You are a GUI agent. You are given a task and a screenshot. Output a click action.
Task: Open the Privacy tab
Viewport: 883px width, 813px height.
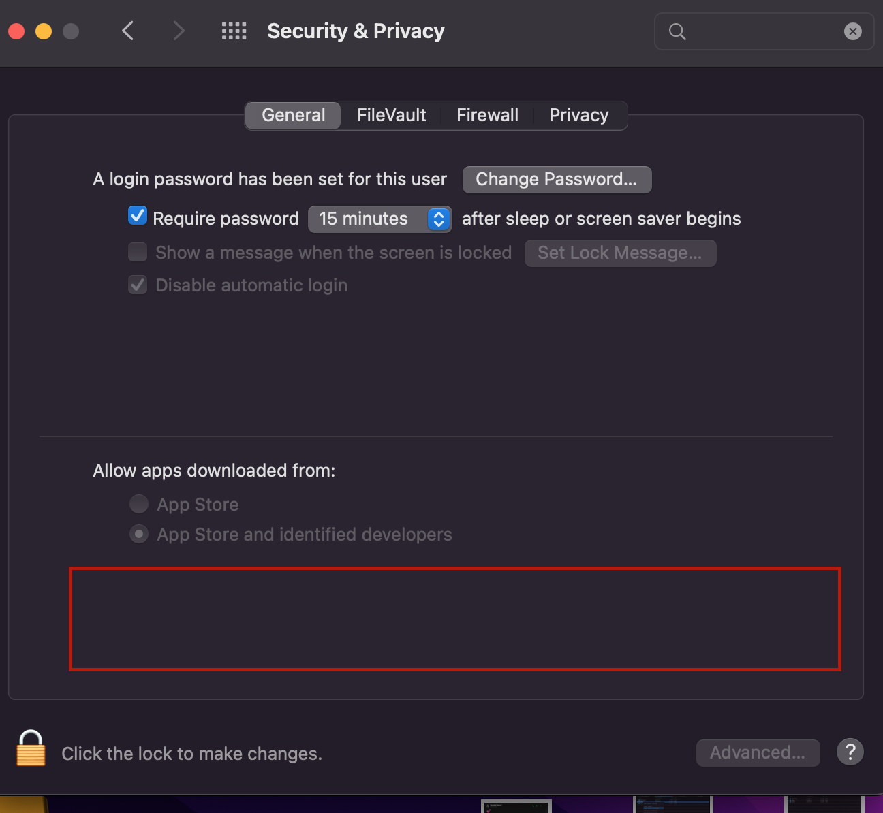pyautogui.click(x=578, y=115)
